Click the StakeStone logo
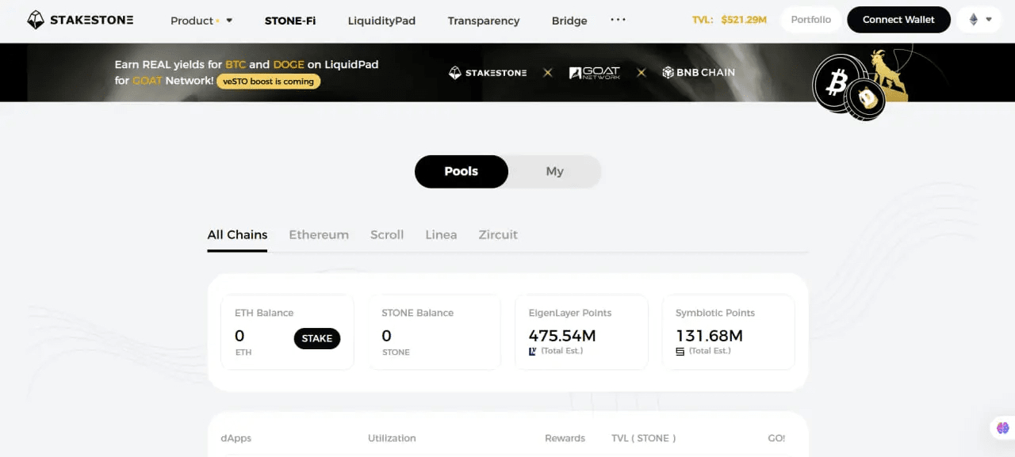This screenshot has height=457, width=1015. tap(80, 20)
